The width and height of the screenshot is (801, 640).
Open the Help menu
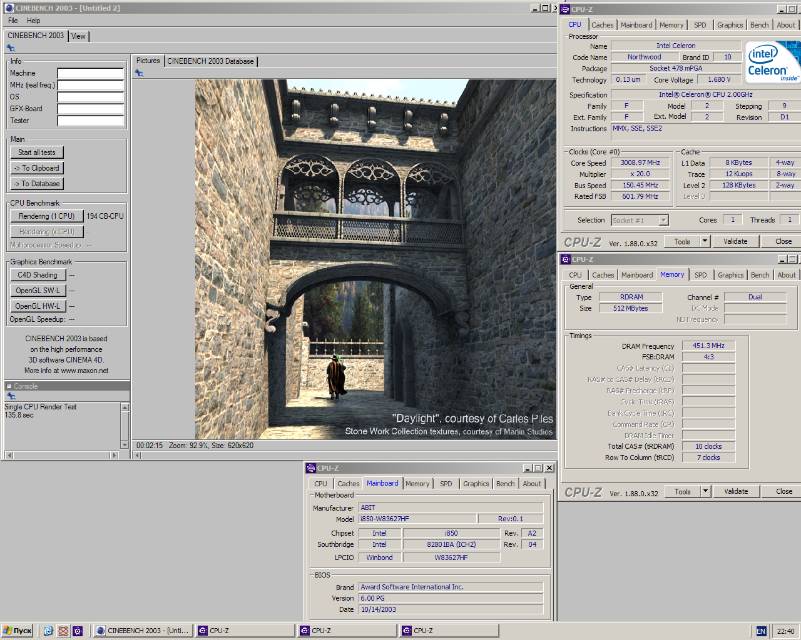(x=33, y=21)
